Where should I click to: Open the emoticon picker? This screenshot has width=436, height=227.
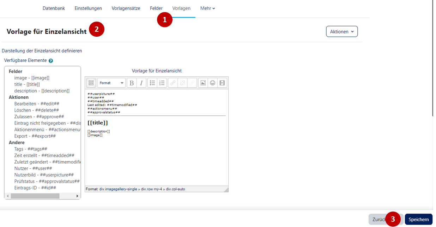pyautogui.click(x=213, y=83)
